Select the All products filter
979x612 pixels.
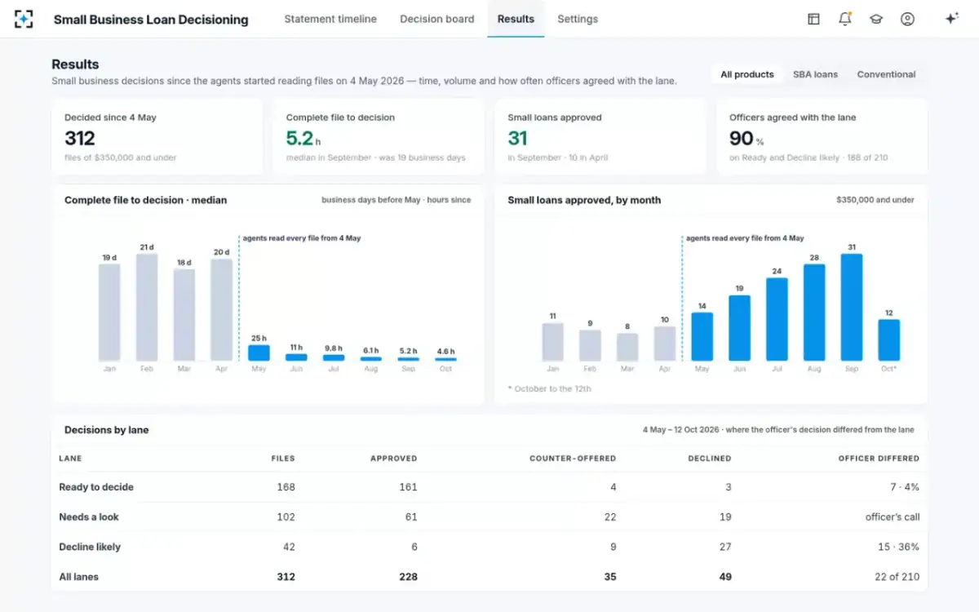pos(747,74)
